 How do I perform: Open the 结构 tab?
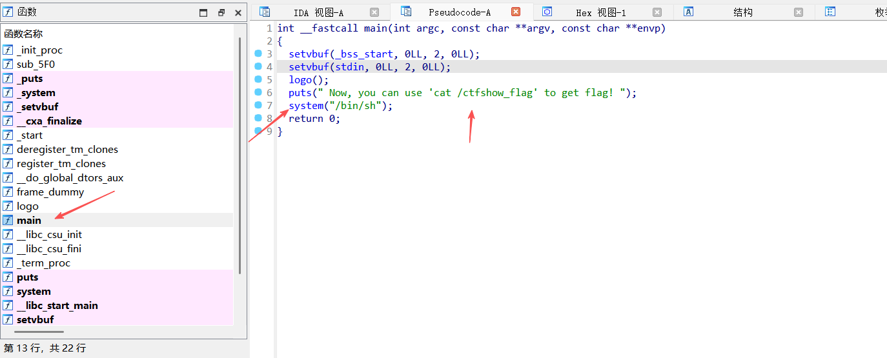(742, 12)
